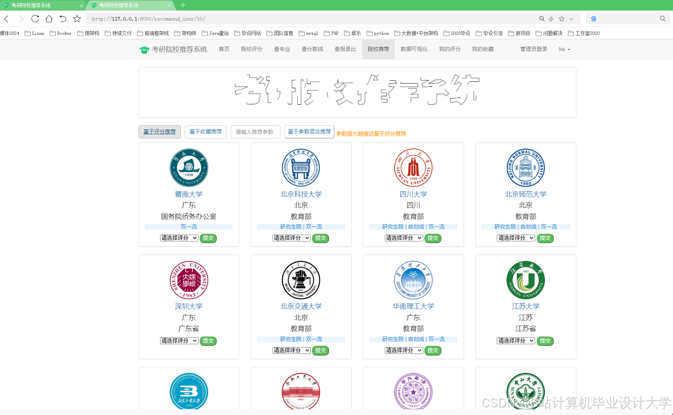
Task: Click the undo/restore closed tab icon
Action: pos(63,19)
